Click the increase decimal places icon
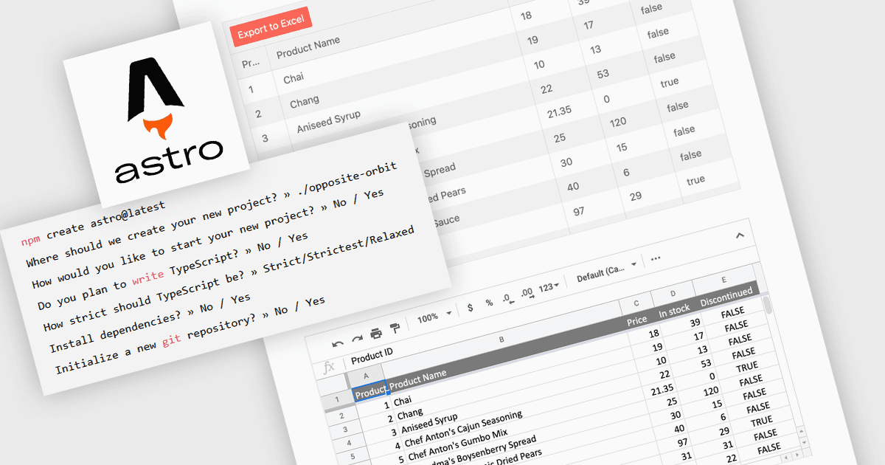This screenshot has height=465, width=885. click(527, 292)
